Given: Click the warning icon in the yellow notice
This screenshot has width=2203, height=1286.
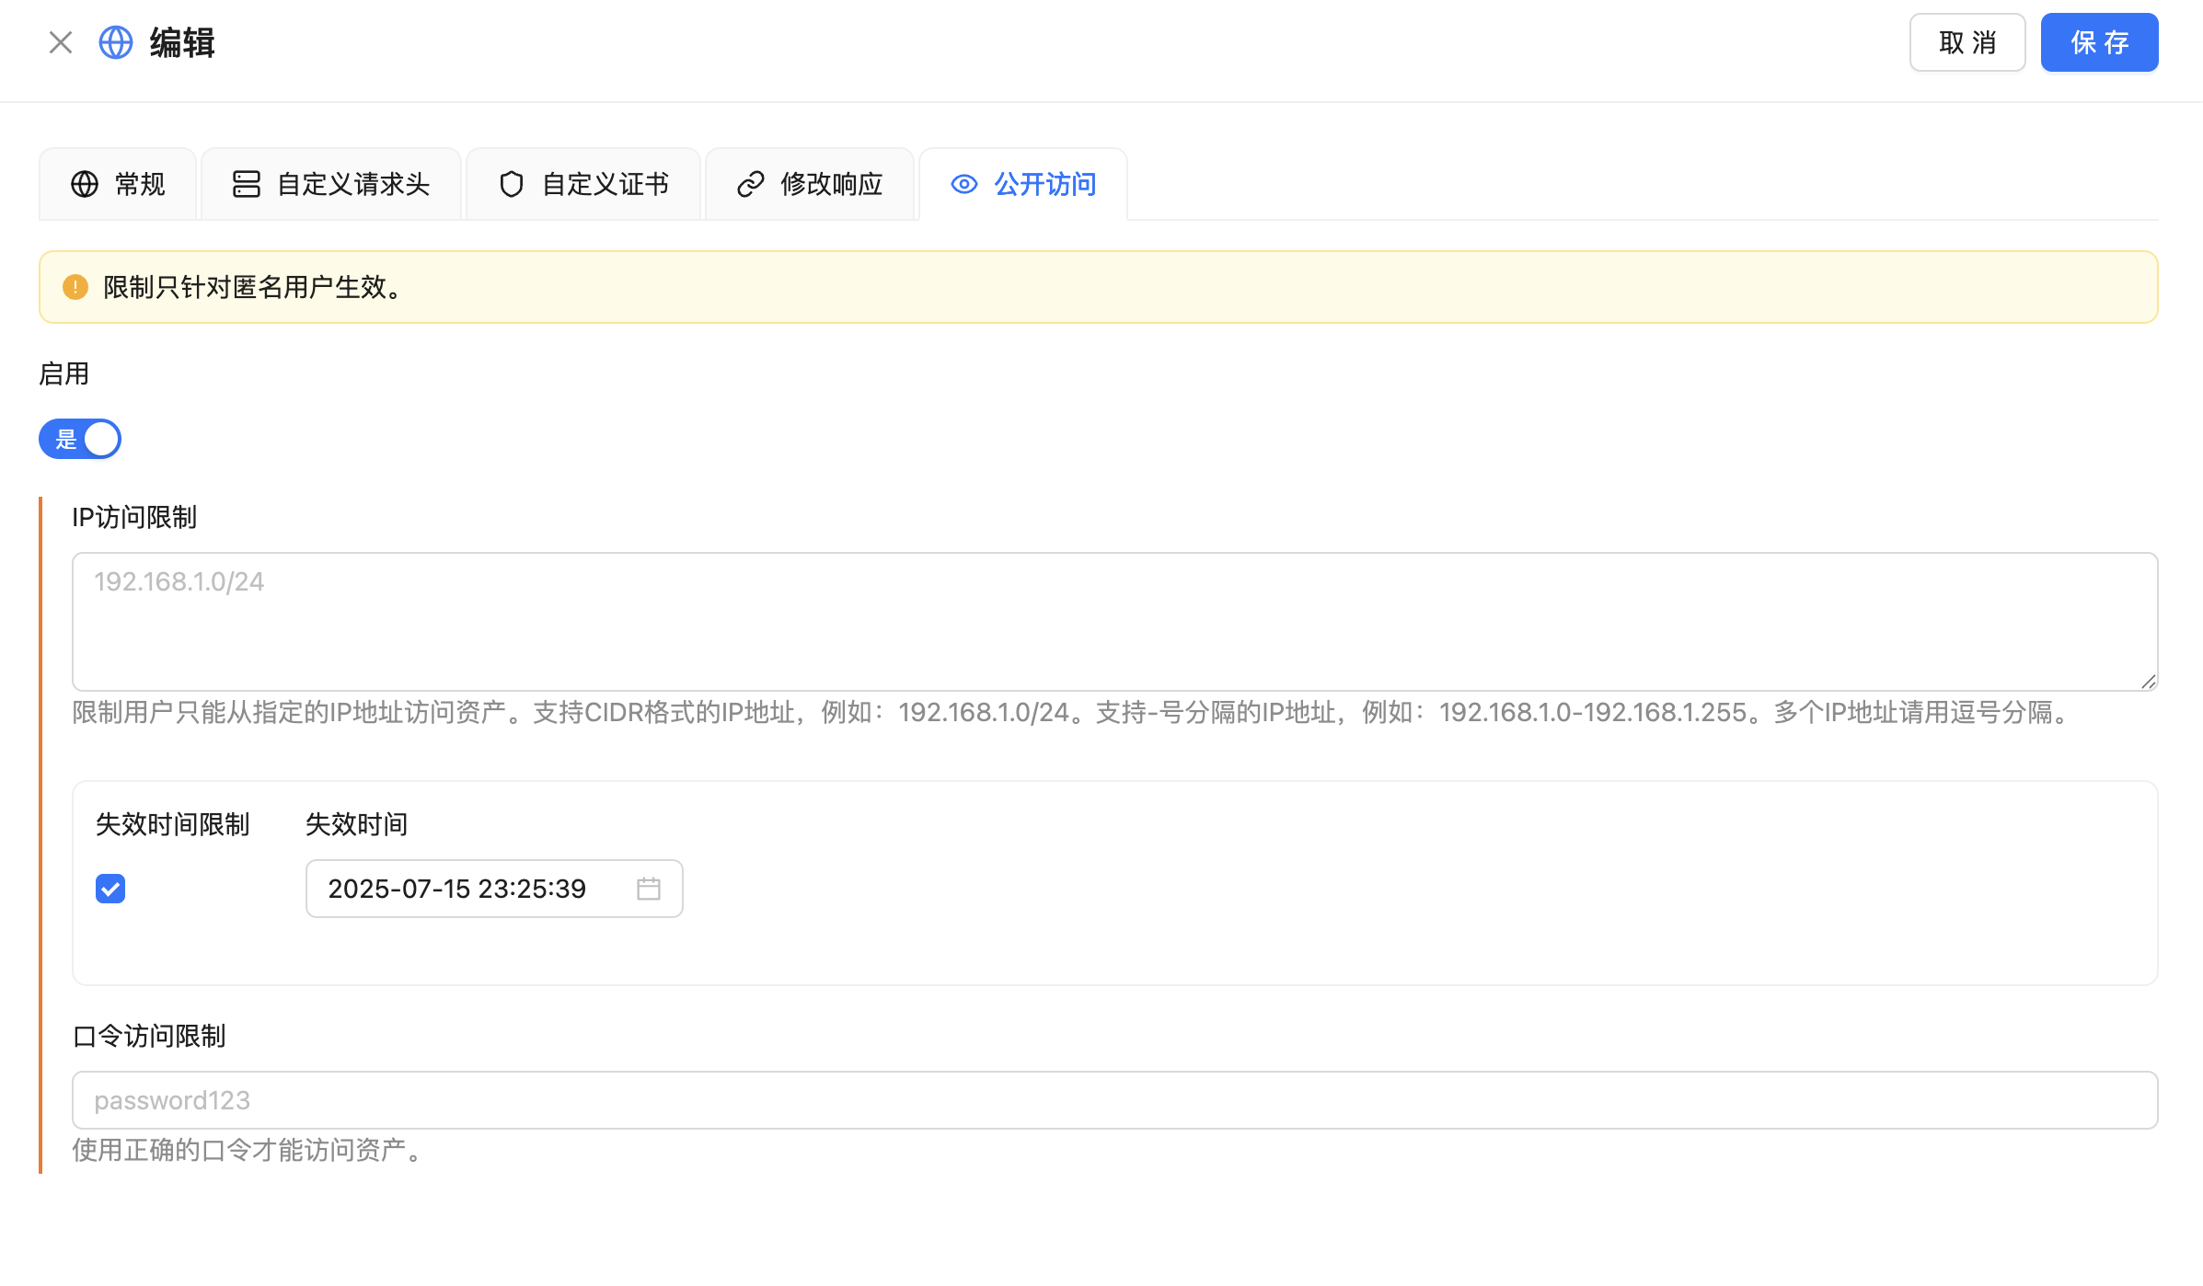Looking at the screenshot, I should click(75, 287).
